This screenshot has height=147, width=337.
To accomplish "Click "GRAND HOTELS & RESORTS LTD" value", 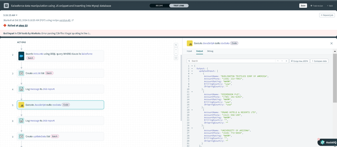I will click(x=239, y=112).
